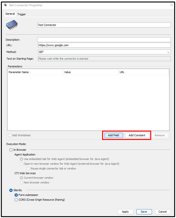Click the Add Constant button
Viewport: 176px width, 218px height.
(137, 135)
